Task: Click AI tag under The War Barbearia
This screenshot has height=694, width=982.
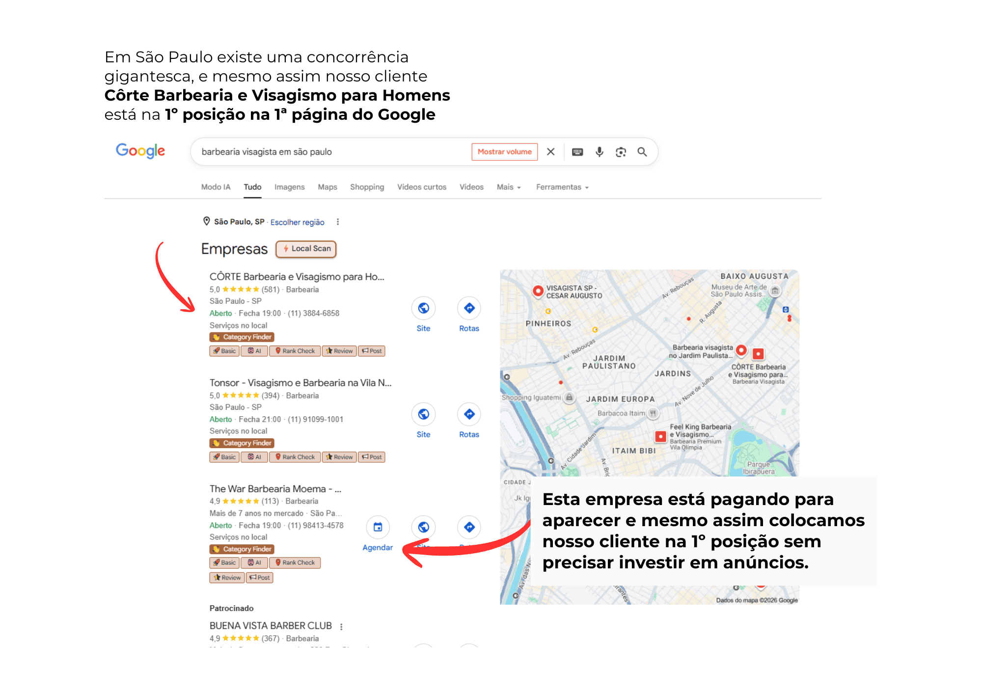Action: click(254, 563)
